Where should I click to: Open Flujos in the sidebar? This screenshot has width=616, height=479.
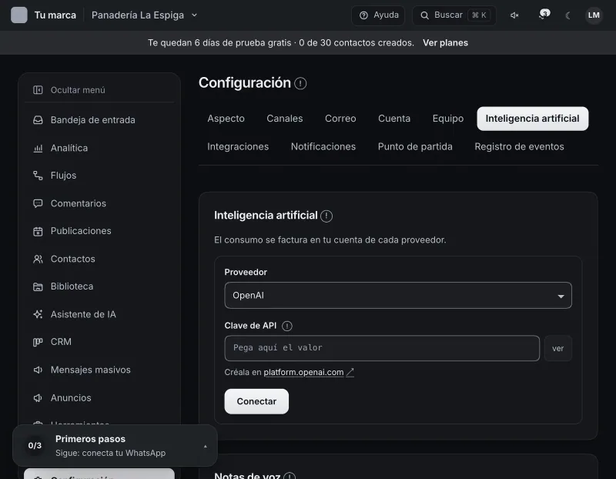(63, 176)
